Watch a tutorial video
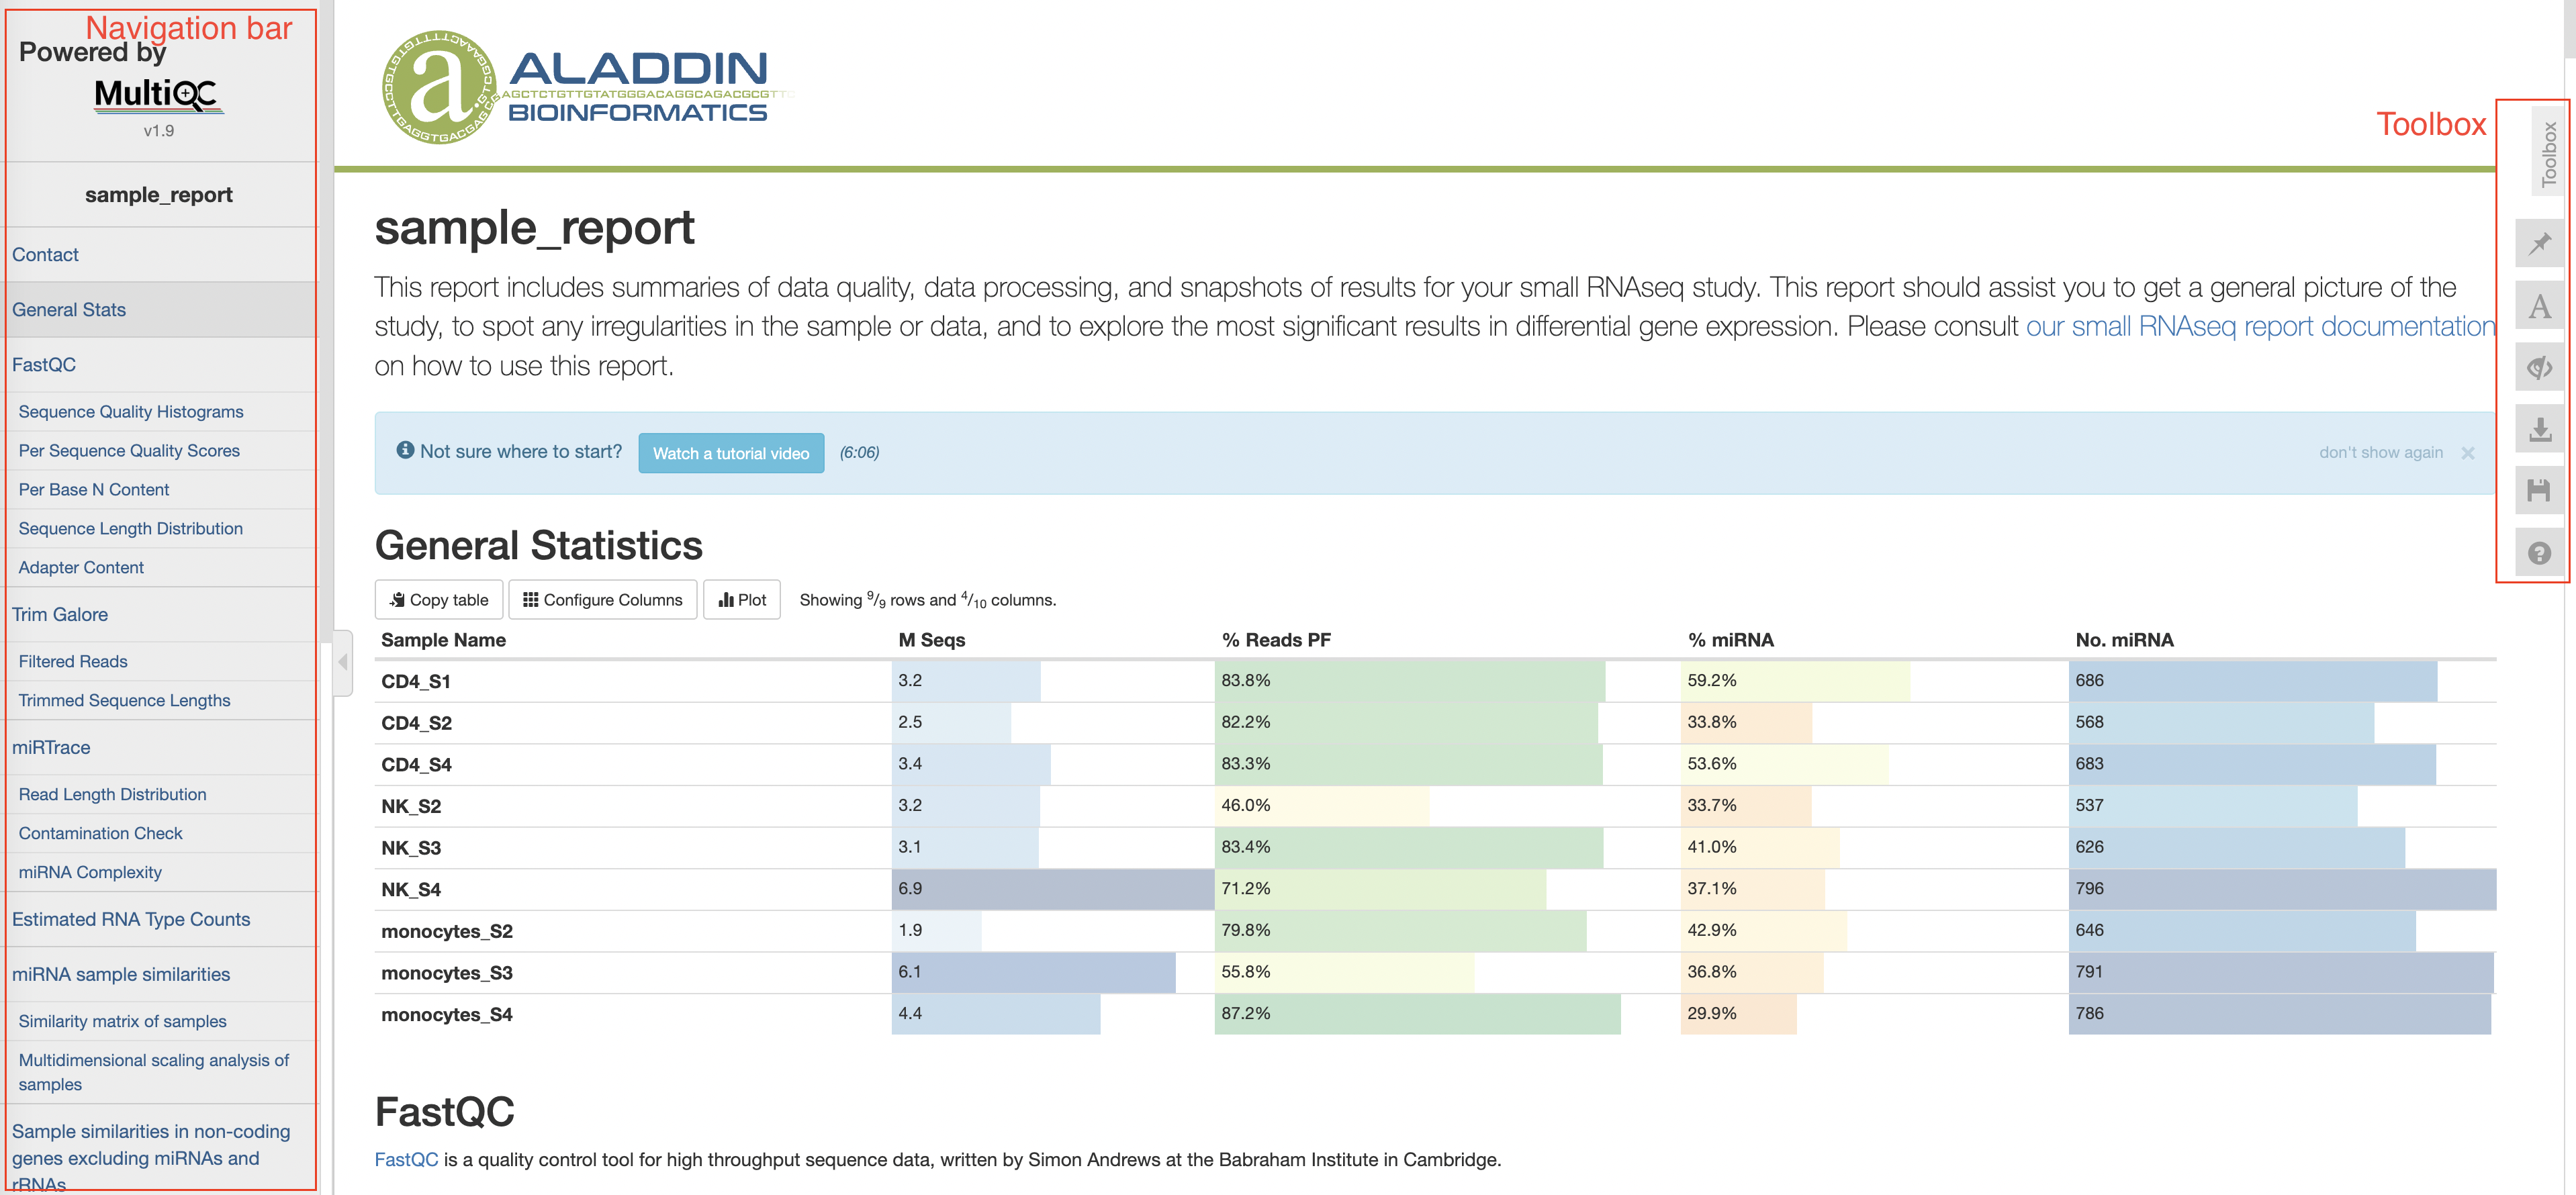 click(731, 453)
